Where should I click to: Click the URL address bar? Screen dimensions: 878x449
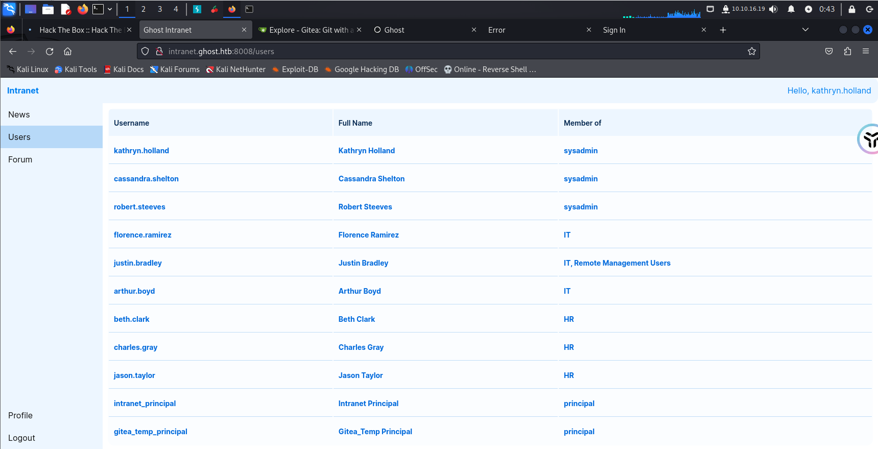coord(449,51)
